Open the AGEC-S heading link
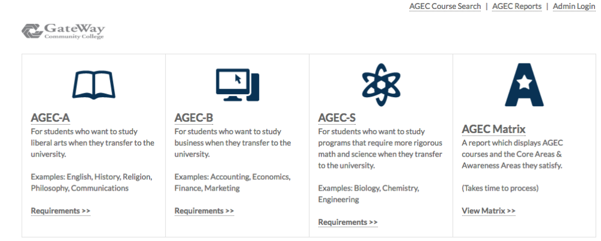This screenshot has width=601, height=241. pos(337,118)
